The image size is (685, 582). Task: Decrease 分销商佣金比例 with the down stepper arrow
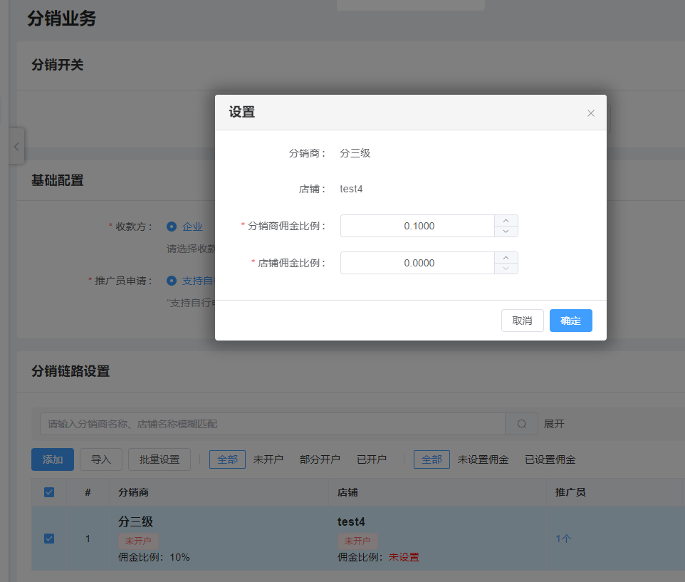click(x=506, y=230)
